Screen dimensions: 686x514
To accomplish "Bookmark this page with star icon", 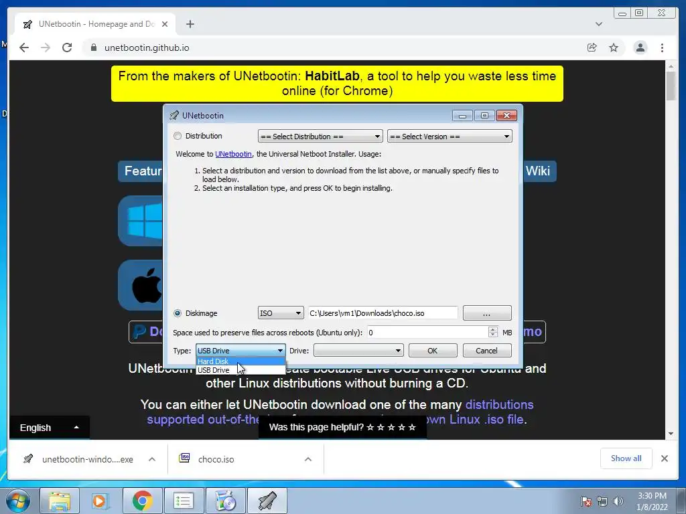I will pyautogui.click(x=614, y=48).
